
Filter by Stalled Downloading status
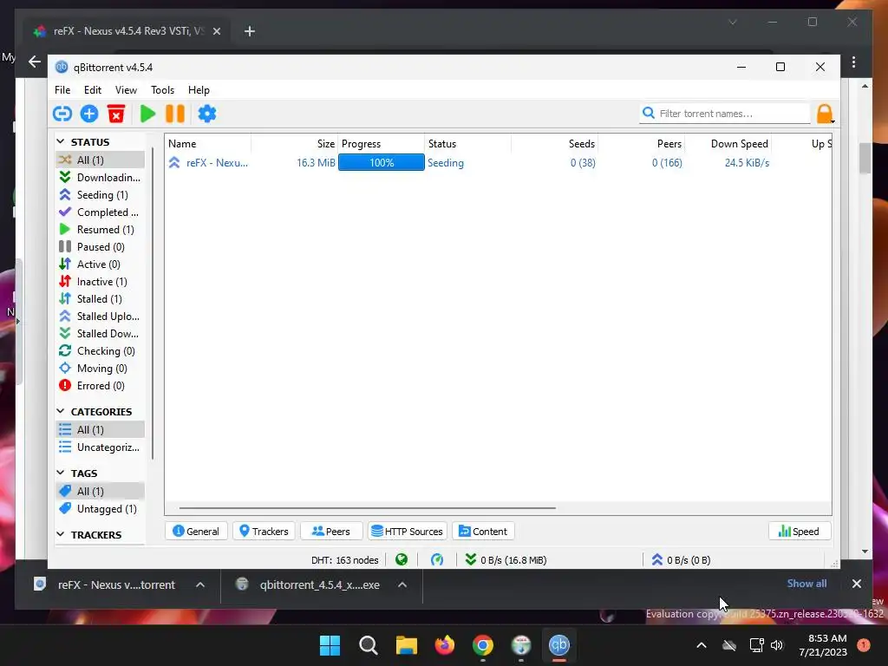click(101, 334)
